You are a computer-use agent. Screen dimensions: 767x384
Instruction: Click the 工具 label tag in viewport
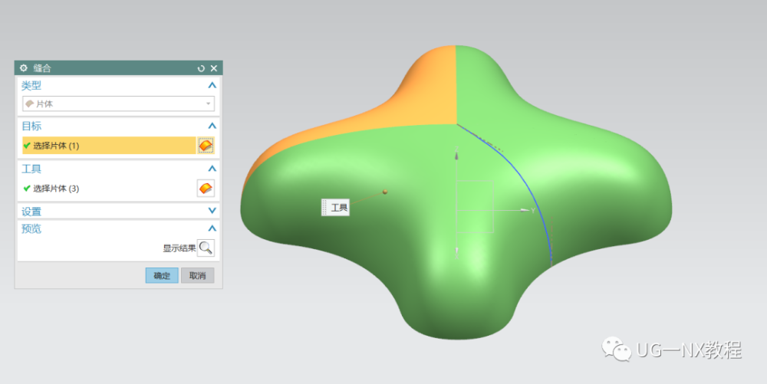[336, 208]
